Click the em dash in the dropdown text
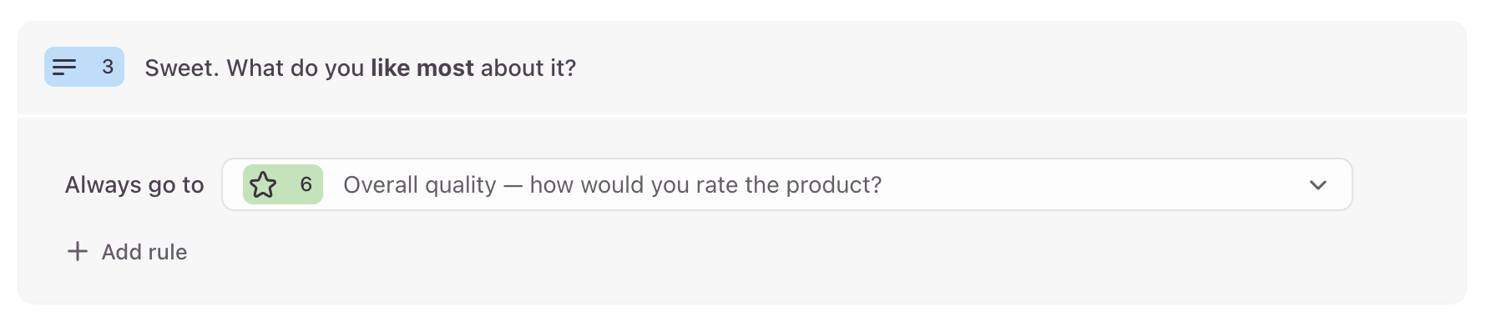1486x317 pixels. click(x=513, y=185)
